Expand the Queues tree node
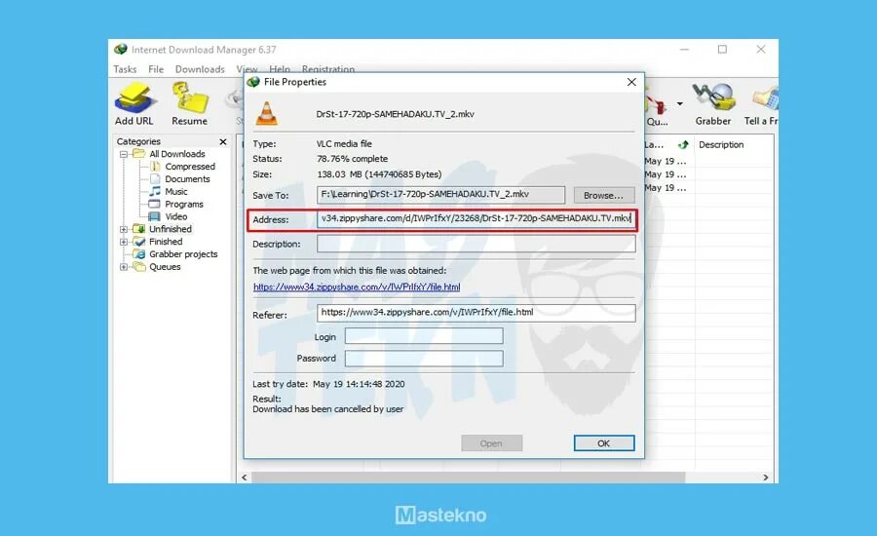Screen dimensions: 877x536 [x=124, y=267]
